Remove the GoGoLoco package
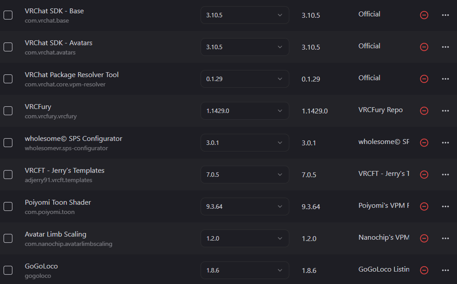The width and height of the screenshot is (457, 284). coord(424,270)
